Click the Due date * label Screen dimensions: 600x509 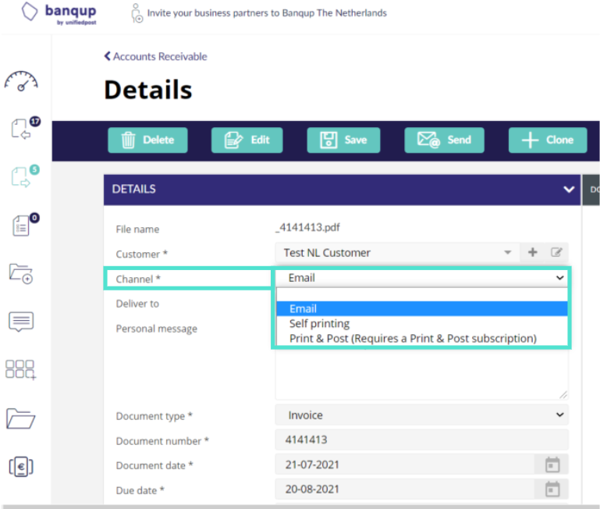click(140, 490)
